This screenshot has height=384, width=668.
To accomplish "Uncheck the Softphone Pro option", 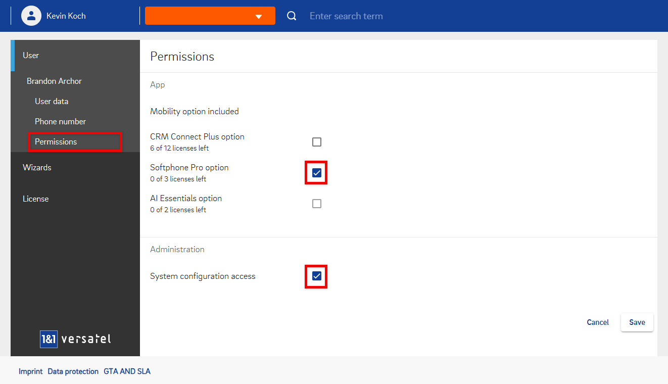I will click(317, 173).
